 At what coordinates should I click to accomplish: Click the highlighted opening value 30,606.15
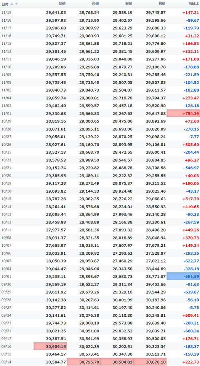pyautogui.click(x=50, y=346)
